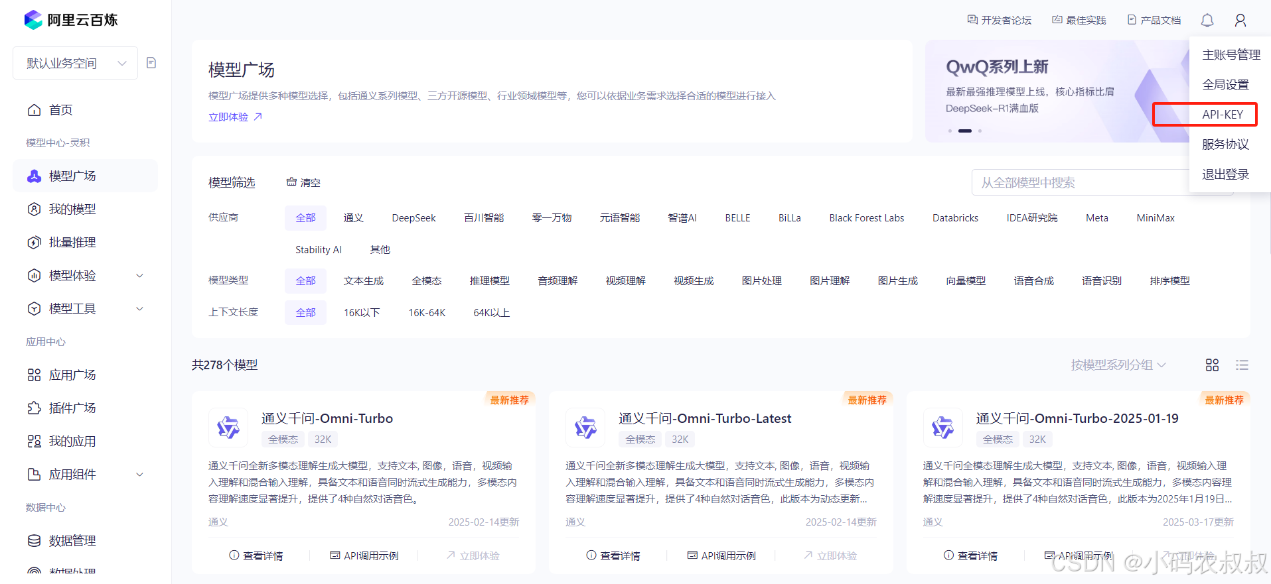
Task: Select 智谱AI supplier filter
Action: click(x=682, y=218)
